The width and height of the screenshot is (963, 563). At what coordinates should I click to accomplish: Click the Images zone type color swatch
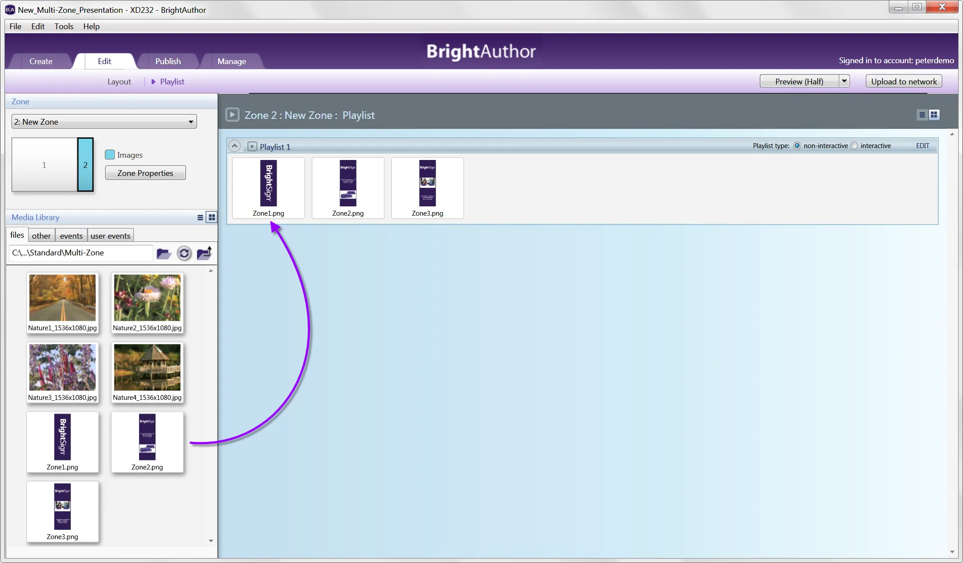tap(110, 155)
